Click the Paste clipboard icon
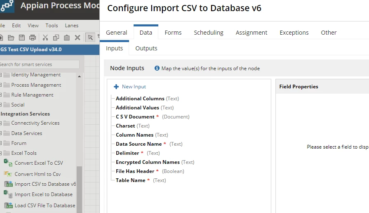Screen dimensions: 369x213 67,38
